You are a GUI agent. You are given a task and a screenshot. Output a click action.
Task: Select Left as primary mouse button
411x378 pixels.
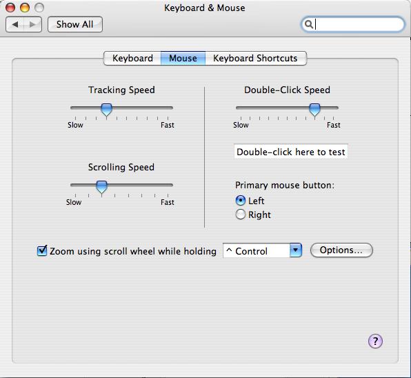[241, 201]
